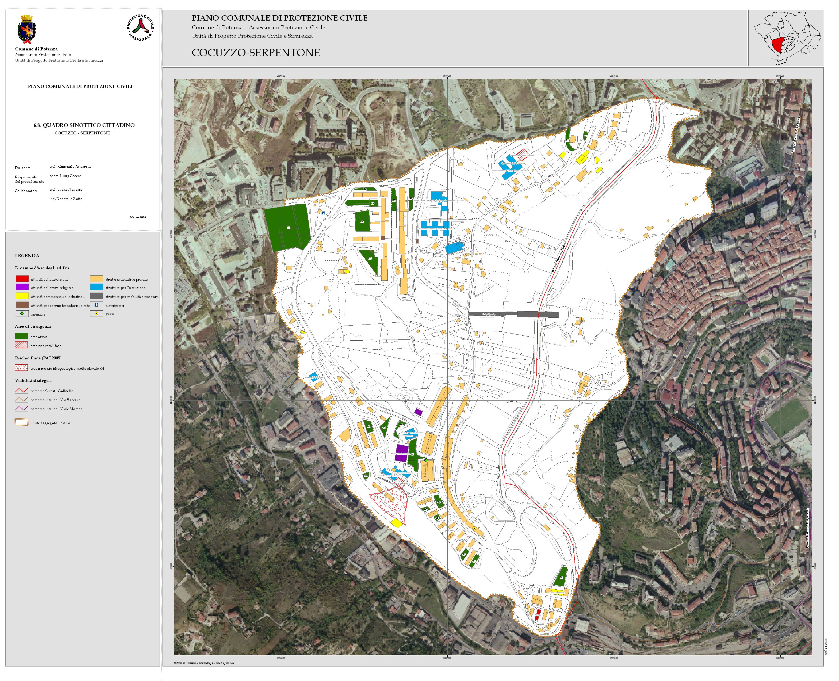
Task: Click the limite aggregato urbano dotted symbol
Action: [21, 422]
